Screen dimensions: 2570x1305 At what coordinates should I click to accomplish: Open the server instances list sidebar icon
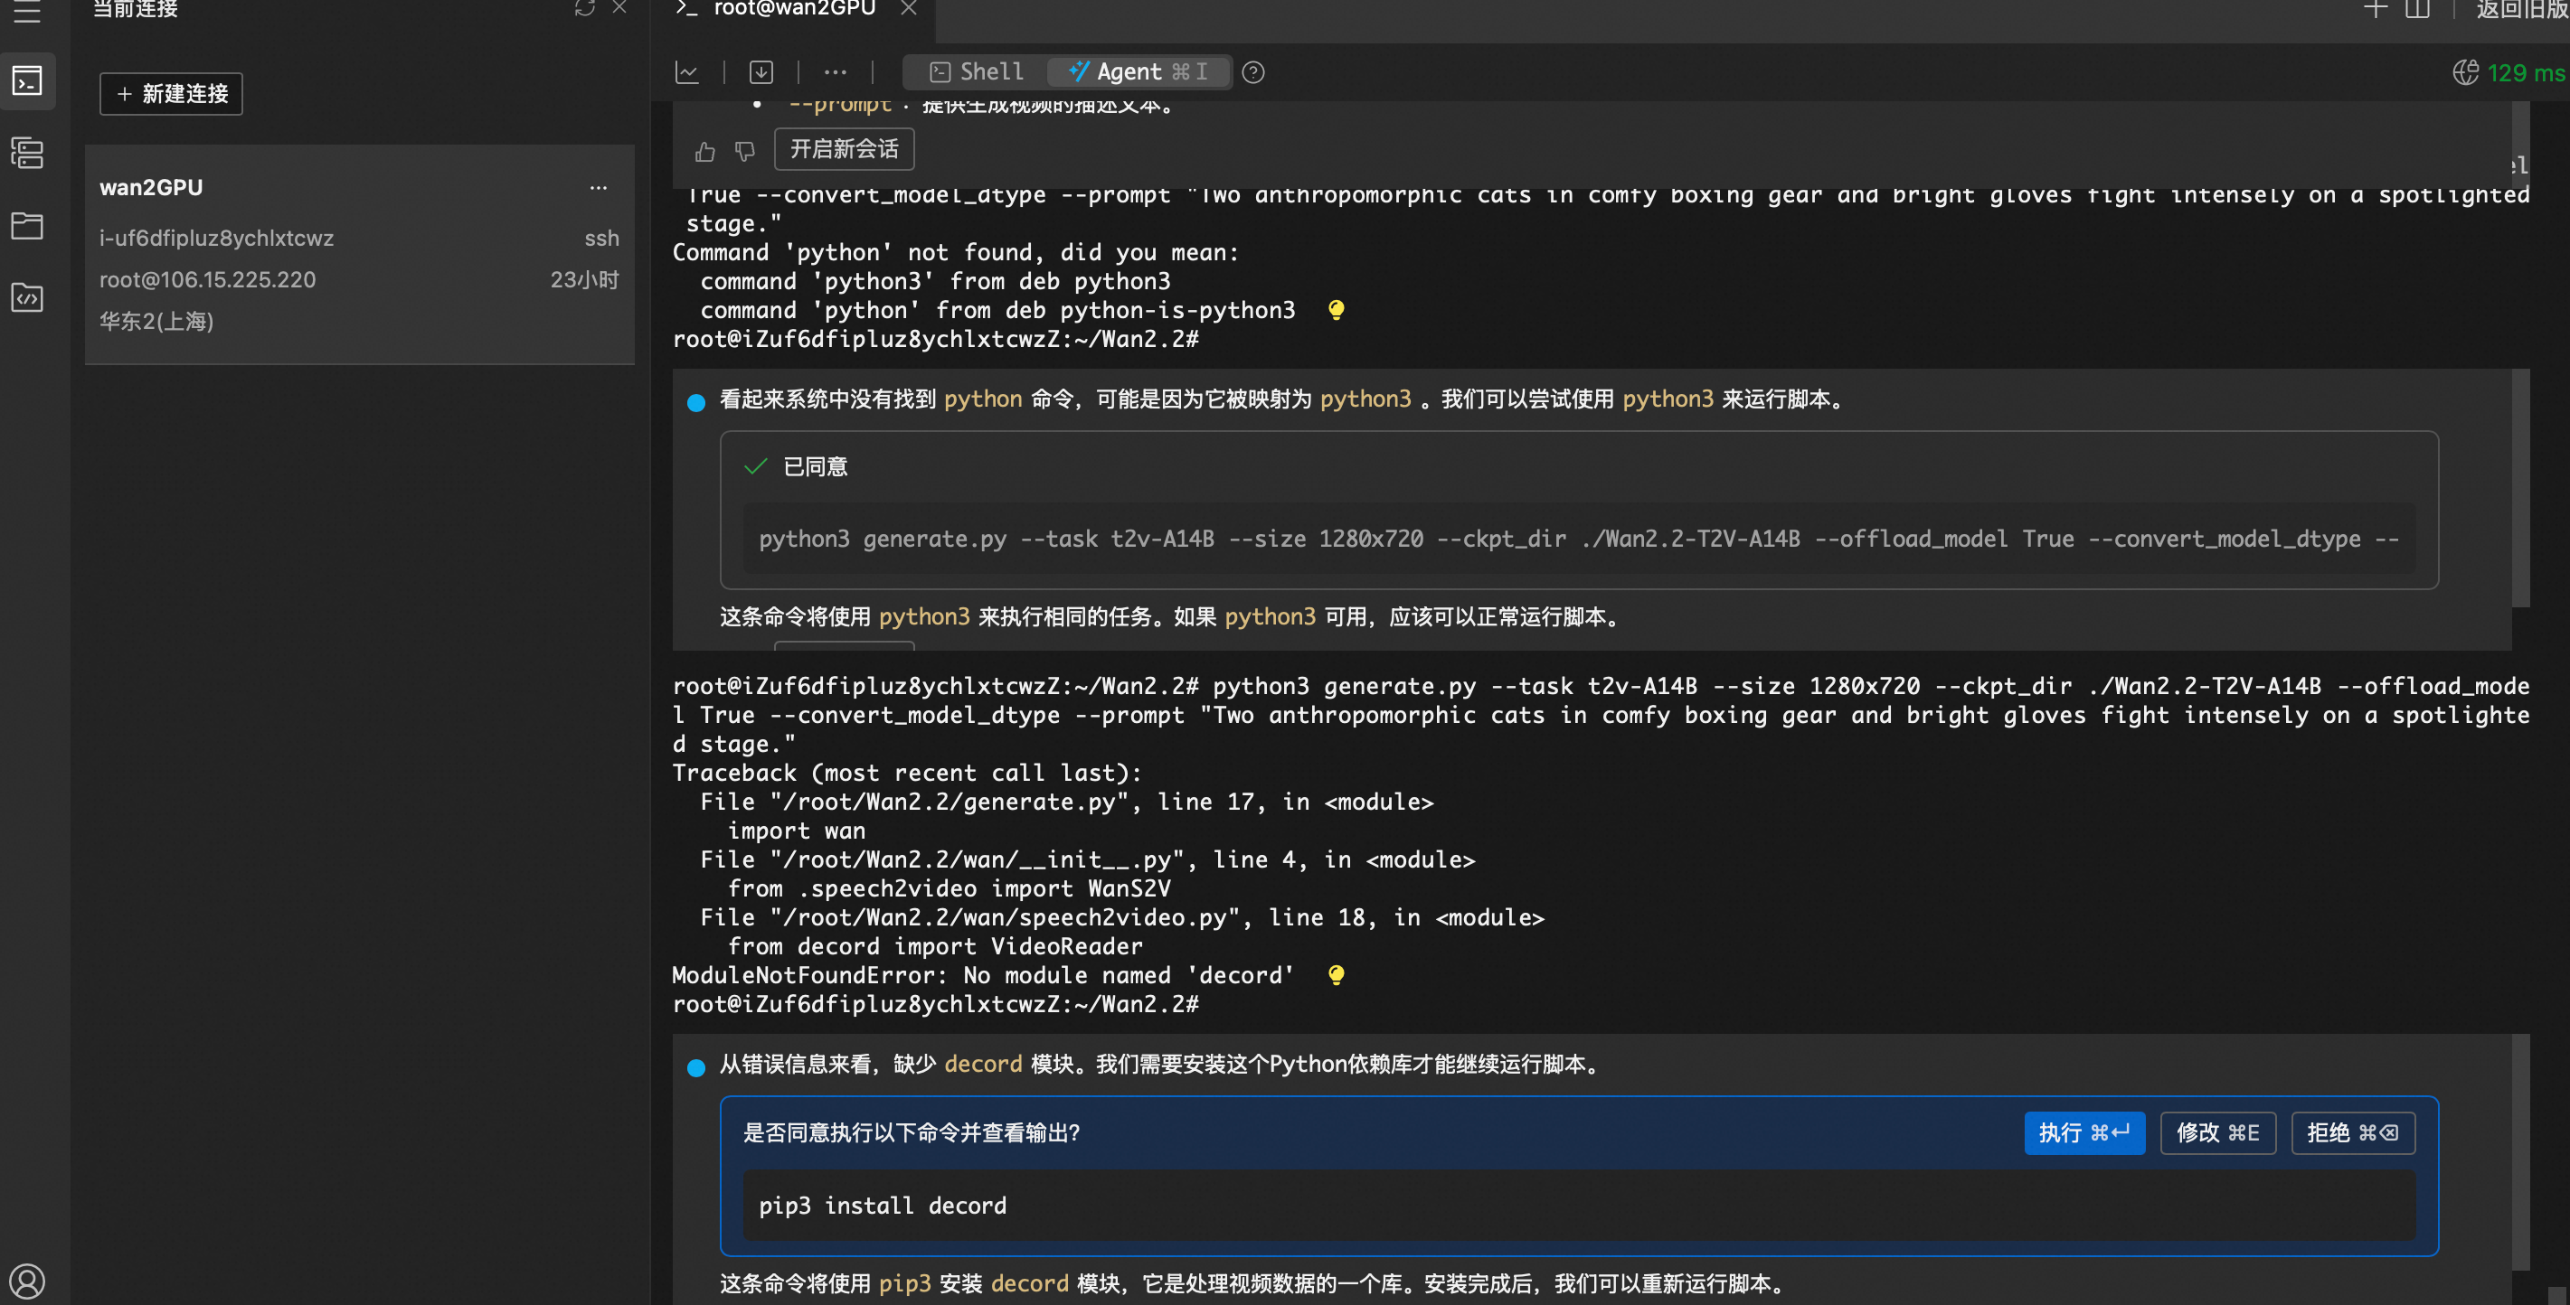click(27, 153)
